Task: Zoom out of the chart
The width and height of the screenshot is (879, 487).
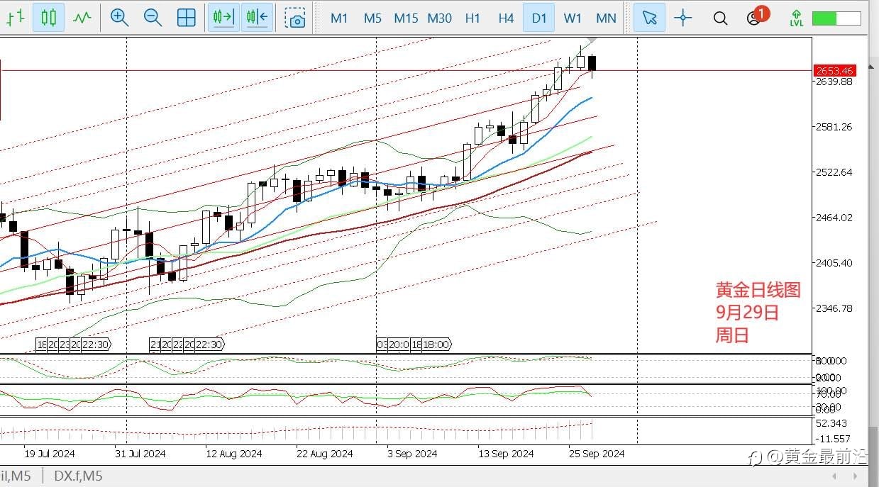Action: [153, 18]
